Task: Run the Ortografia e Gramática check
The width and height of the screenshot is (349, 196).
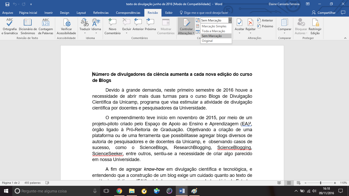Action: click(x=10, y=27)
